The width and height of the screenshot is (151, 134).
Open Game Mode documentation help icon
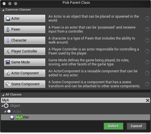[147, 62]
